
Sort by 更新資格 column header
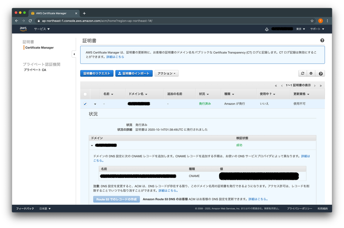point(301,94)
